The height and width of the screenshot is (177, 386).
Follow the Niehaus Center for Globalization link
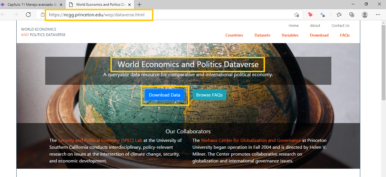click(251, 140)
